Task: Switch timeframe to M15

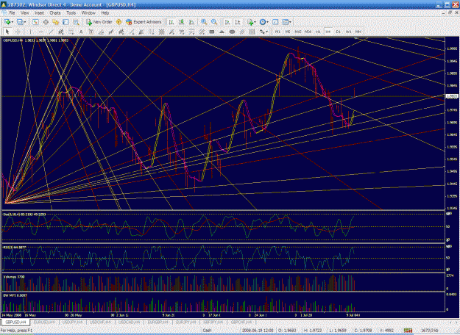Action: point(298,32)
